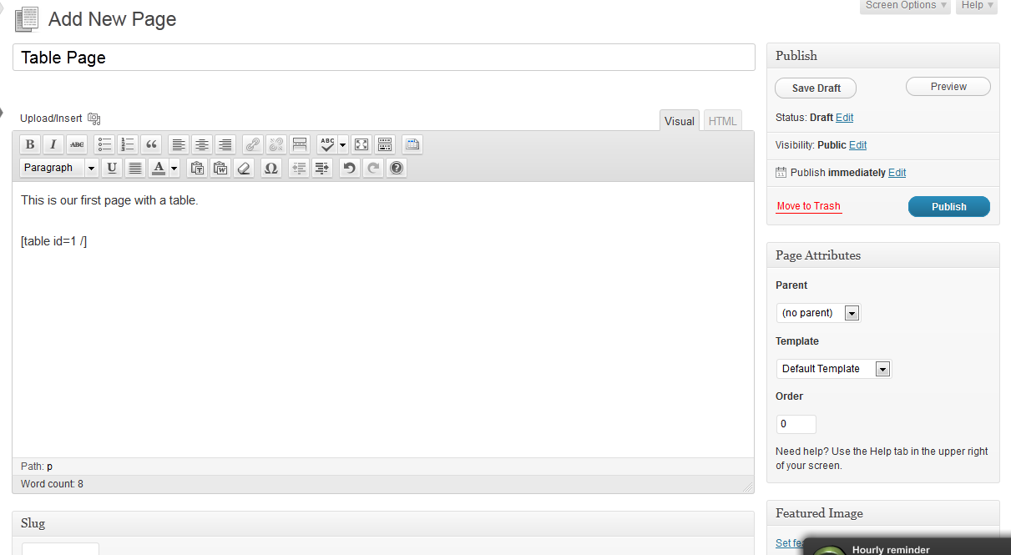
Task: Click the insert table icon in toolbar
Action: click(412, 144)
